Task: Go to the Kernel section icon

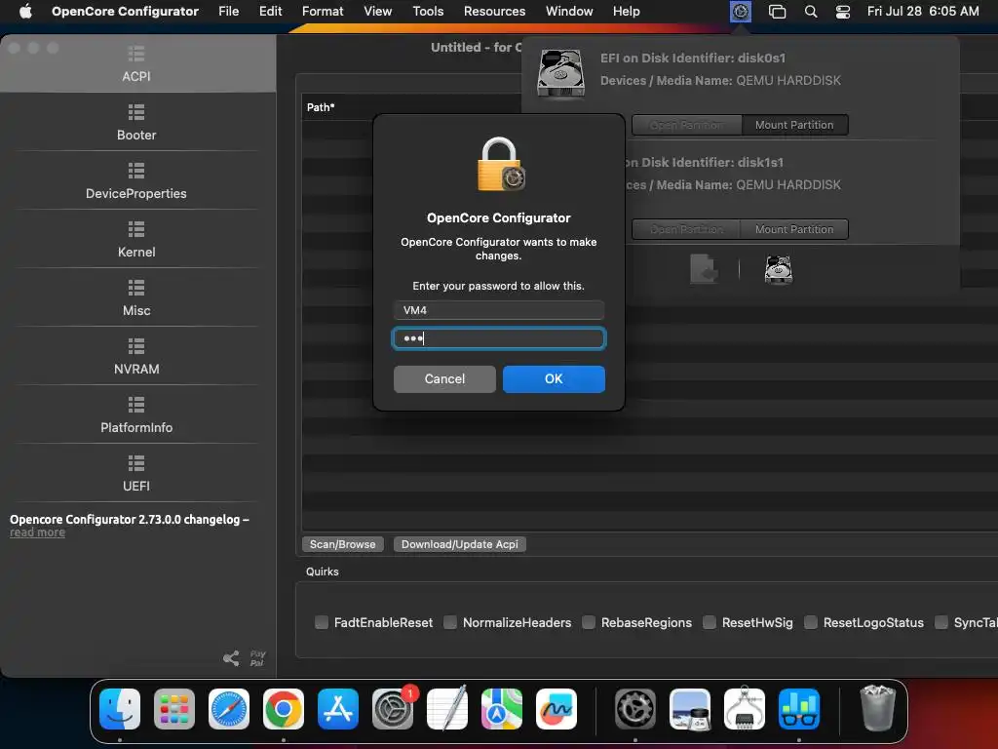Action: click(136, 229)
